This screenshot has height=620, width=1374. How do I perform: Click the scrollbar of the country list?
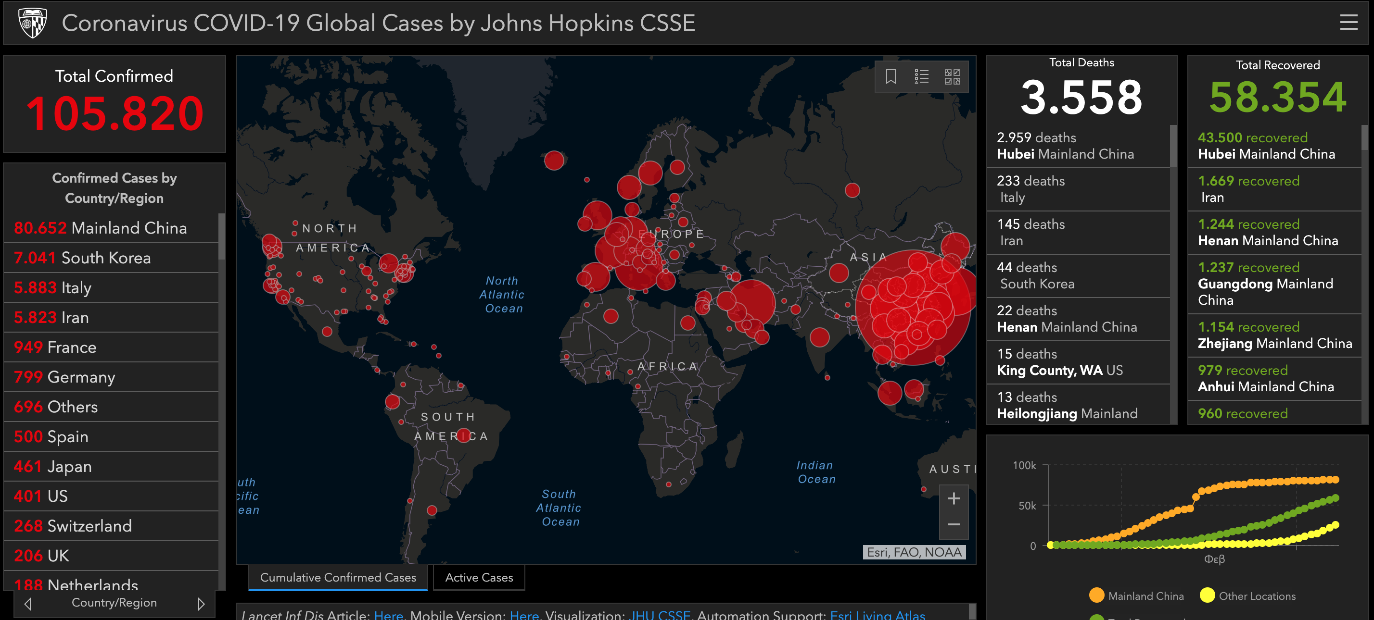pos(221,237)
